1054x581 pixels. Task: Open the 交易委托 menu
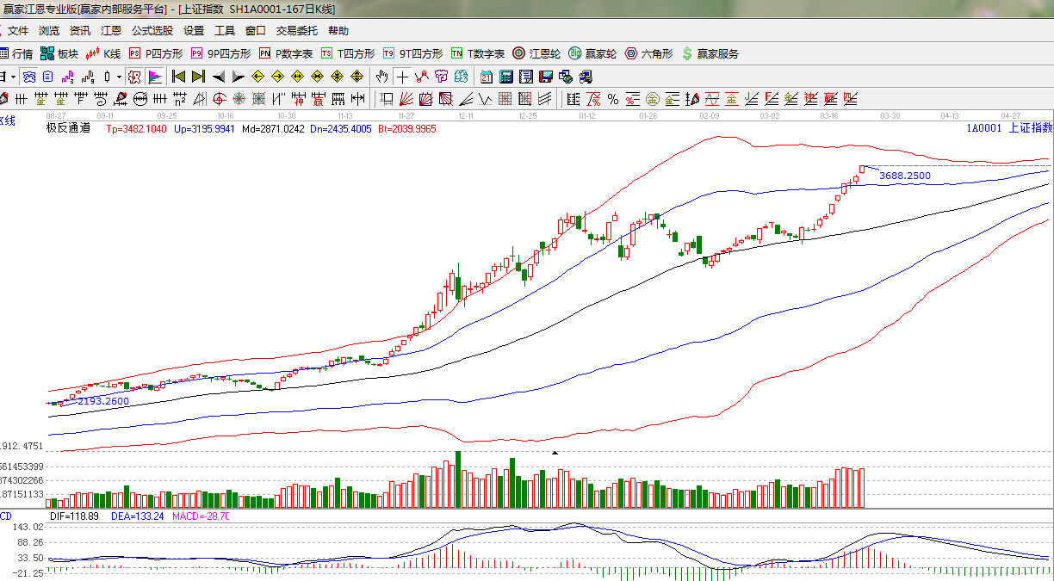297,31
